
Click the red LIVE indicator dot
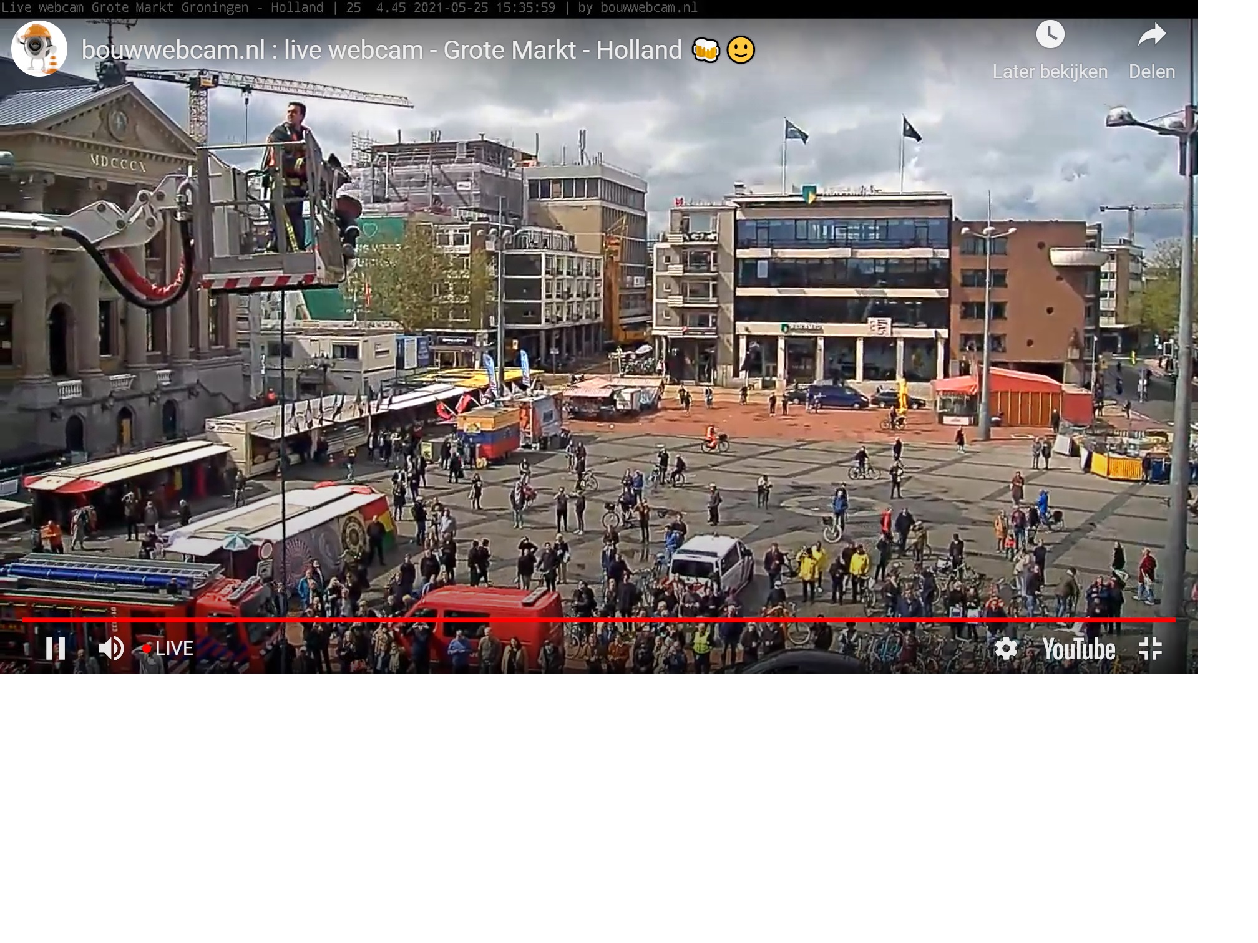[x=147, y=649]
